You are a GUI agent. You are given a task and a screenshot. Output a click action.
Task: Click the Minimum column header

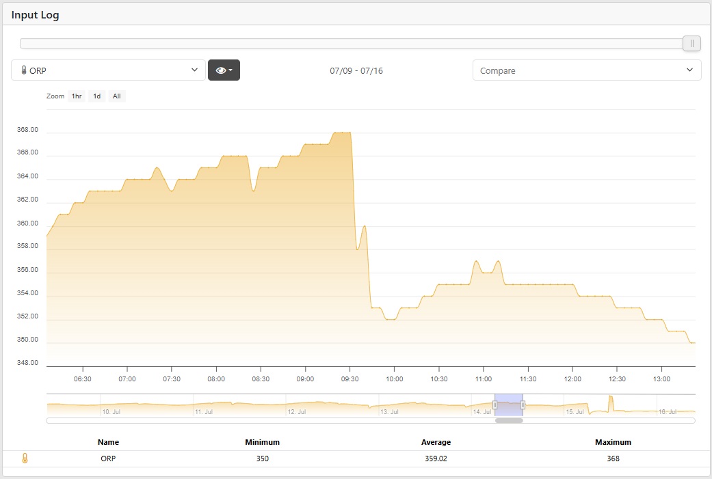point(262,442)
